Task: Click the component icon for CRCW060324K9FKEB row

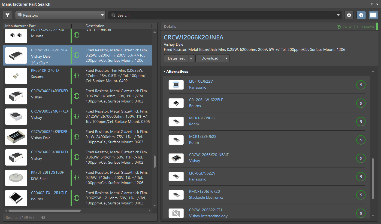Action: click(77, 137)
